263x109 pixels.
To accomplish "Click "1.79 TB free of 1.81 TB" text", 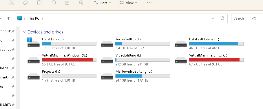I will (59, 80).
